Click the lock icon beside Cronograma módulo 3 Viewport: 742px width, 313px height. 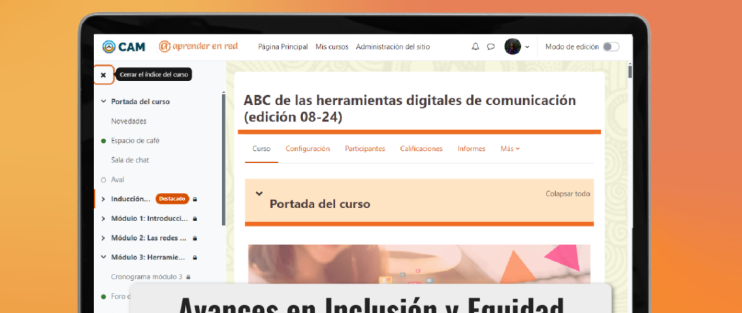[x=188, y=277]
